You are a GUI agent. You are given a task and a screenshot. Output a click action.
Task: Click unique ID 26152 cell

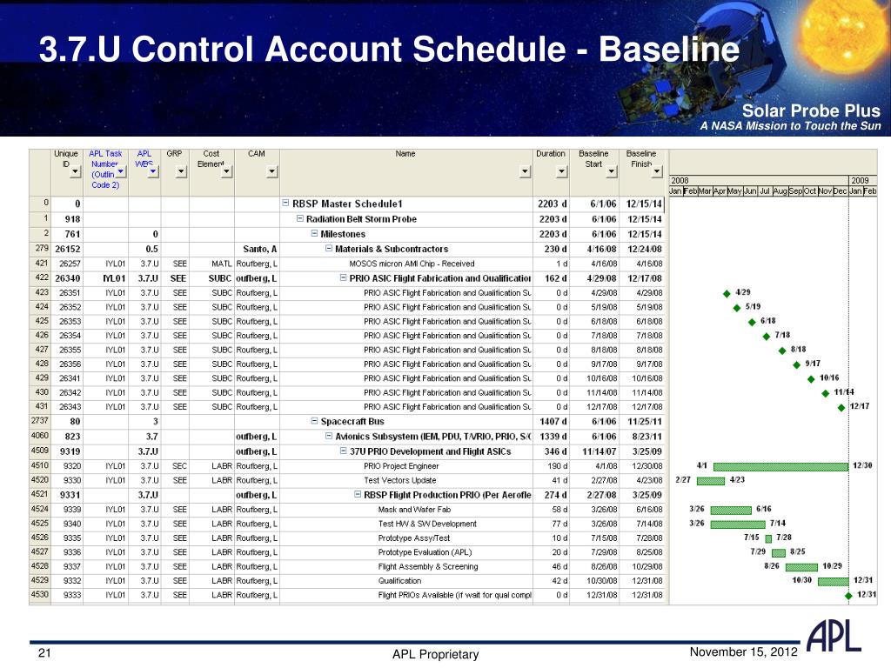click(67, 249)
